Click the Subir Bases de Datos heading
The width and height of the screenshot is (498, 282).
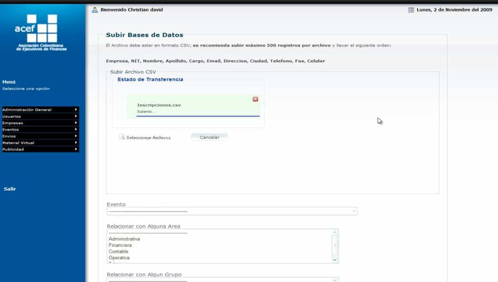[144, 35]
